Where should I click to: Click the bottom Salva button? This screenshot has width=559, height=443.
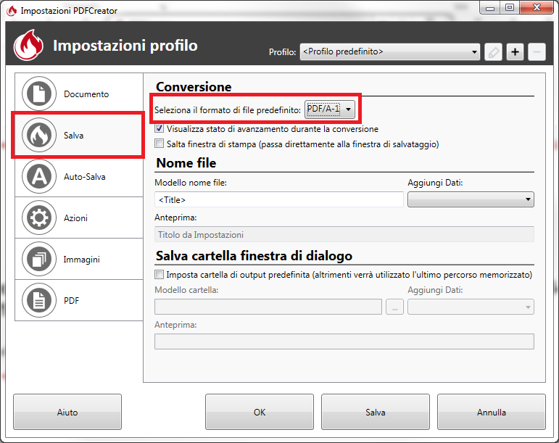click(376, 412)
